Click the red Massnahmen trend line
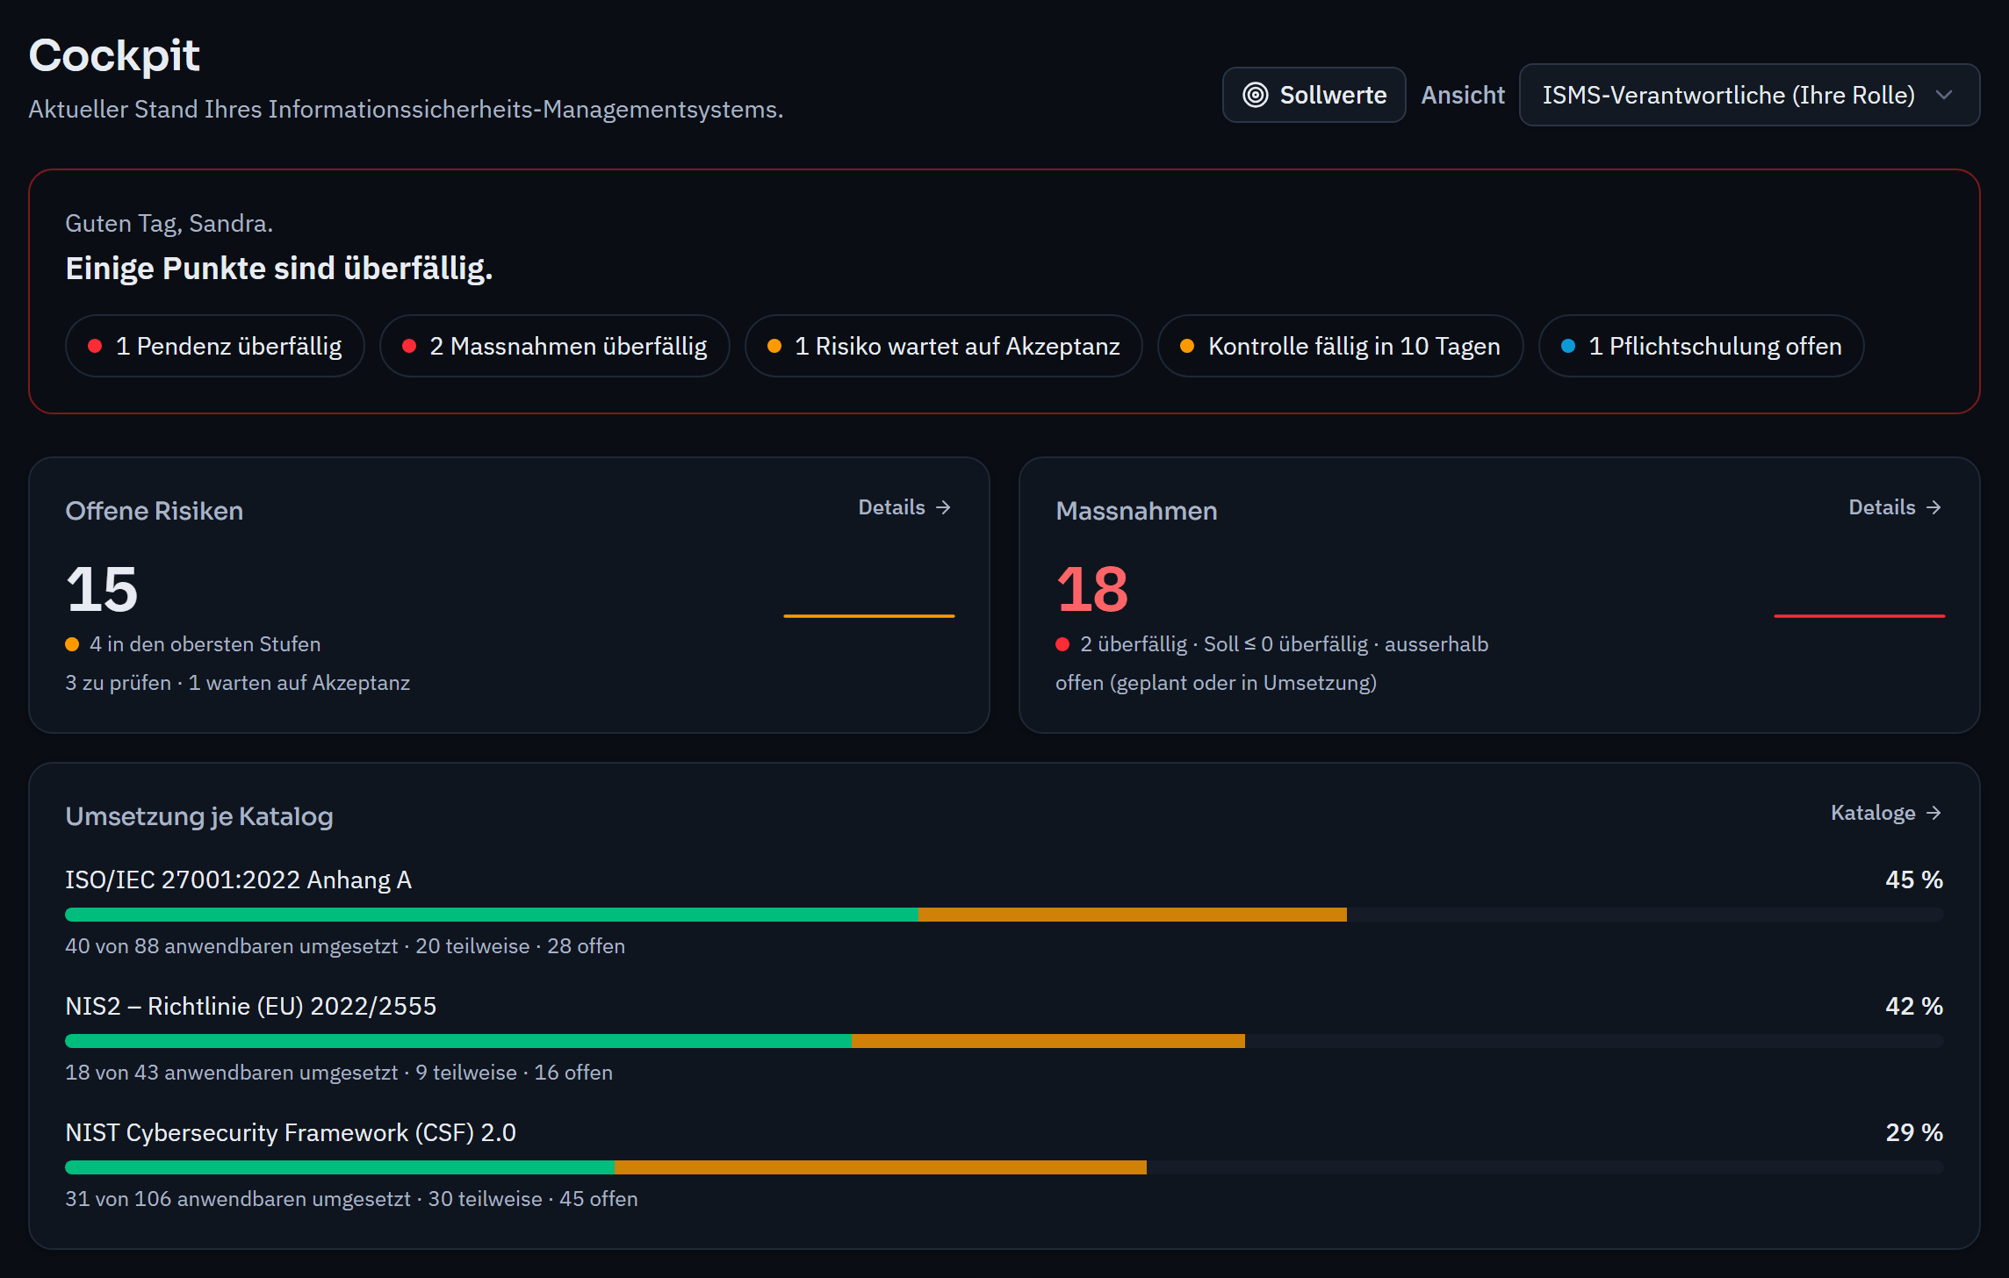Screen dimensions: 2009x1278 1860,616
